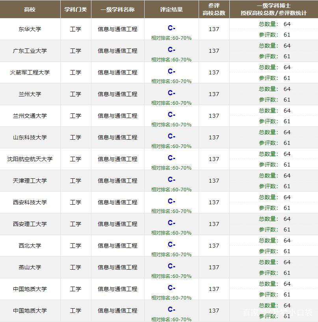The width and height of the screenshot is (318, 322).
Task: Click 信息与通信工程 in 东华大学 row
Action: click(x=117, y=29)
